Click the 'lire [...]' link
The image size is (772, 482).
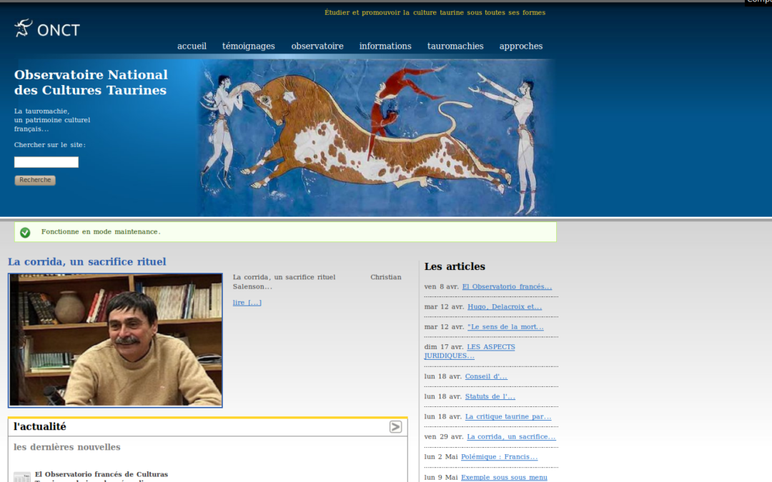[247, 303]
